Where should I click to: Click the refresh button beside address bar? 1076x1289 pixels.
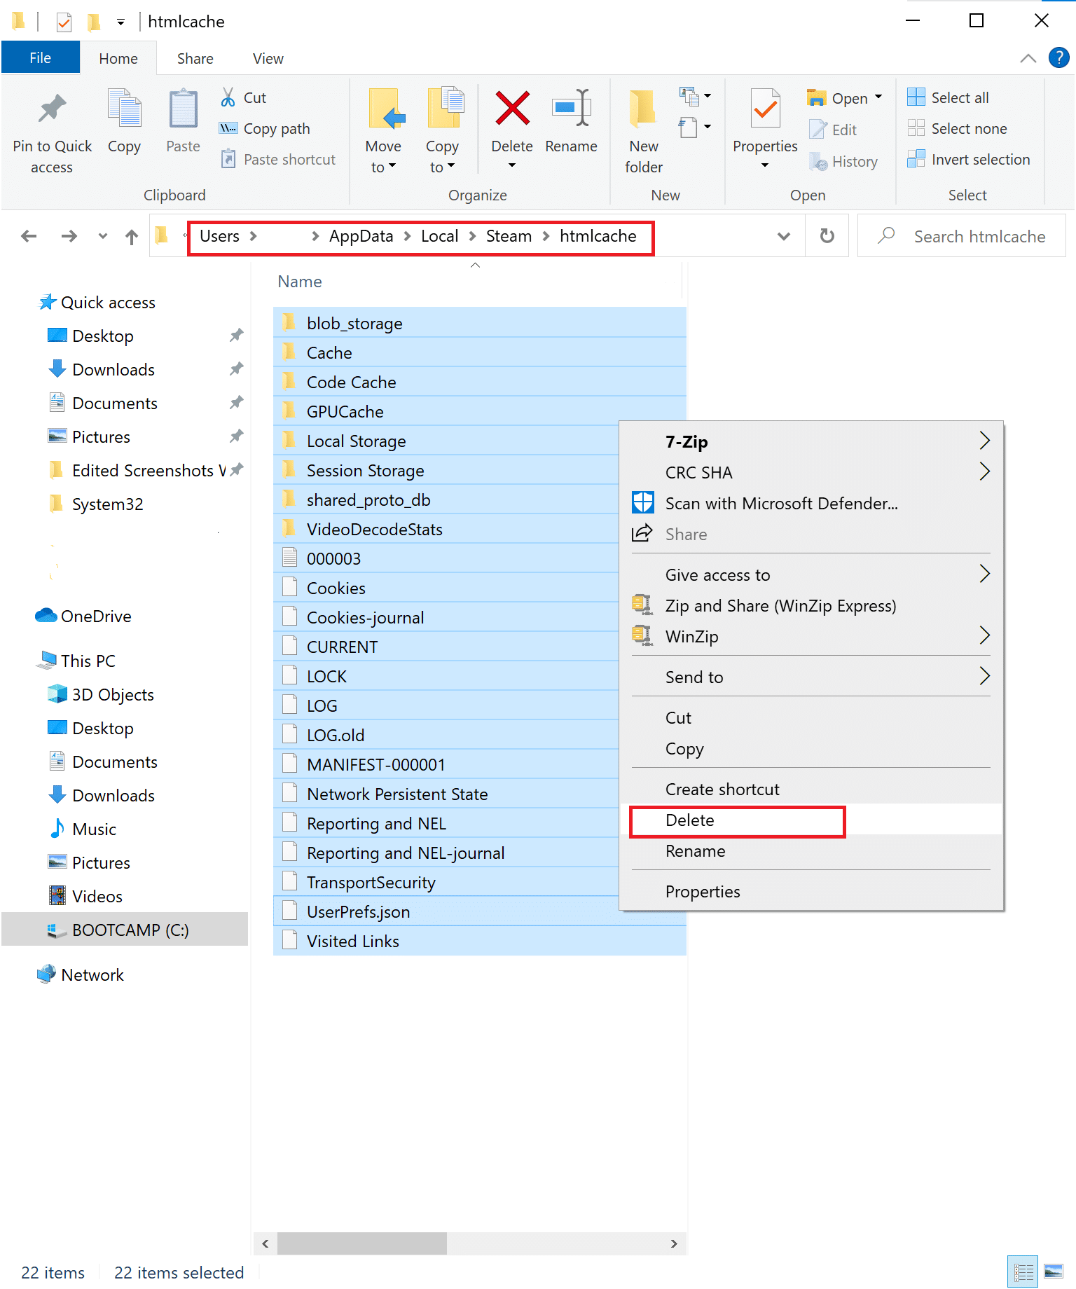tap(827, 236)
